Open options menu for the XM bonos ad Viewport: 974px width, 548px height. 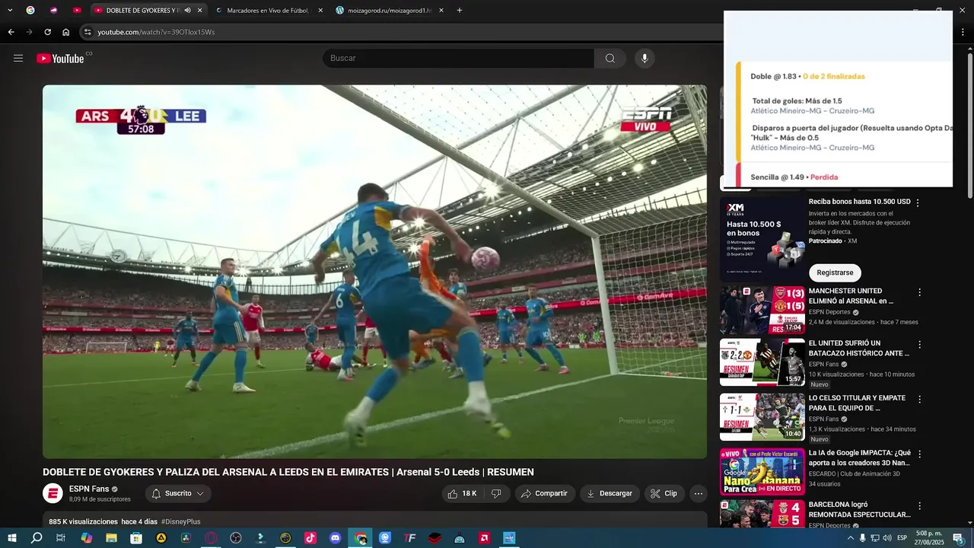click(918, 203)
